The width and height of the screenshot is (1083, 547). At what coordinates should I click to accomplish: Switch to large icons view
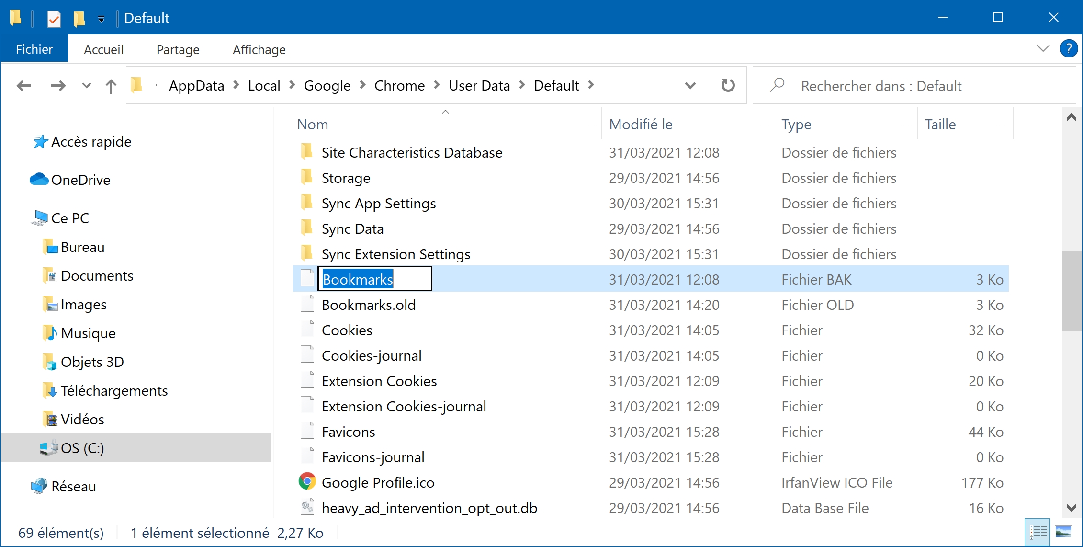point(1063,532)
